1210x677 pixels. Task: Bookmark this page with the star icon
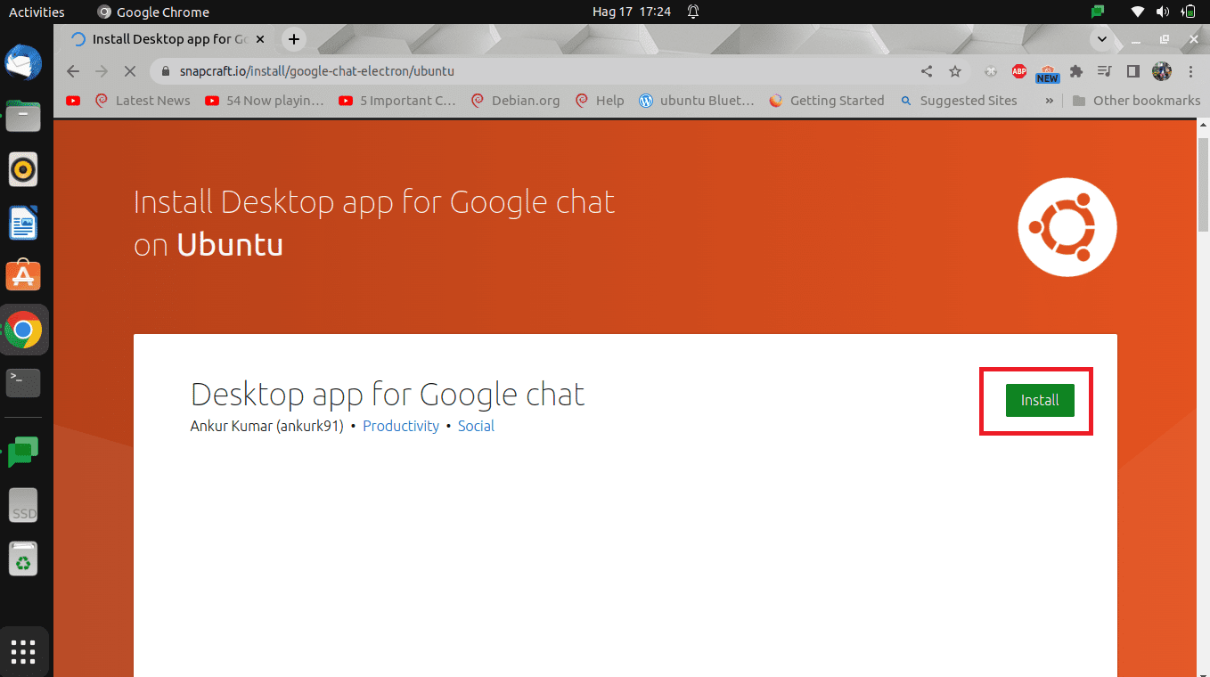pyautogui.click(x=955, y=71)
